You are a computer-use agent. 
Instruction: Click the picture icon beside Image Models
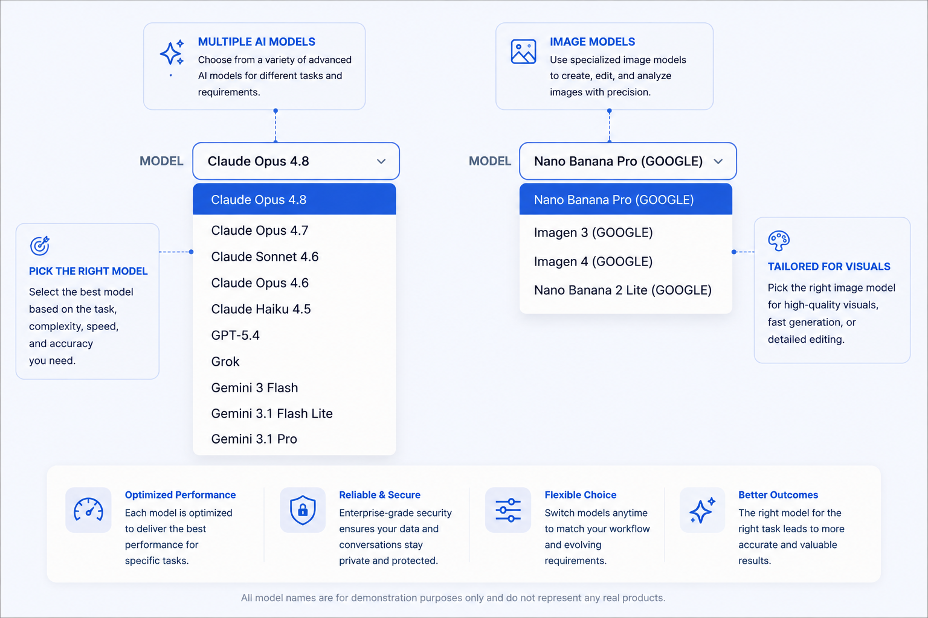coord(523,52)
